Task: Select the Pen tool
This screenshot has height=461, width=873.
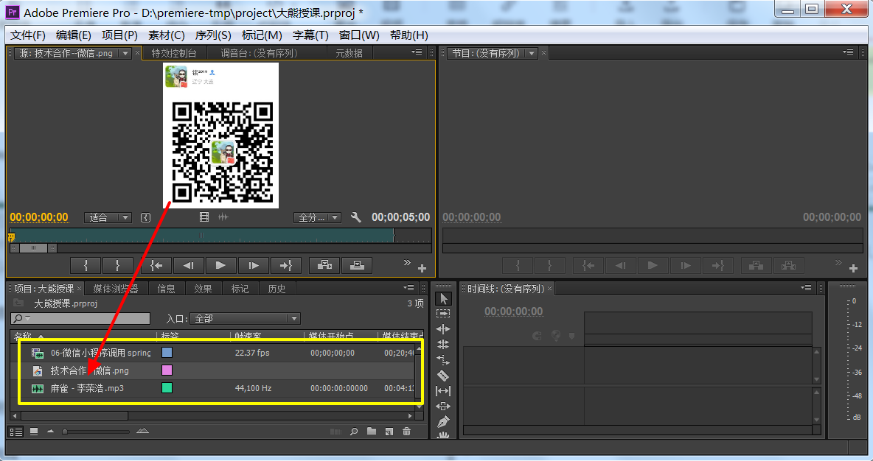Action: [x=443, y=422]
